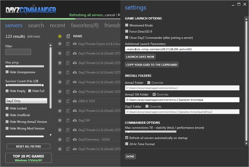Click the notes column header icon
Image resolution: width=249 pixels, height=167 pixels.
68,36
